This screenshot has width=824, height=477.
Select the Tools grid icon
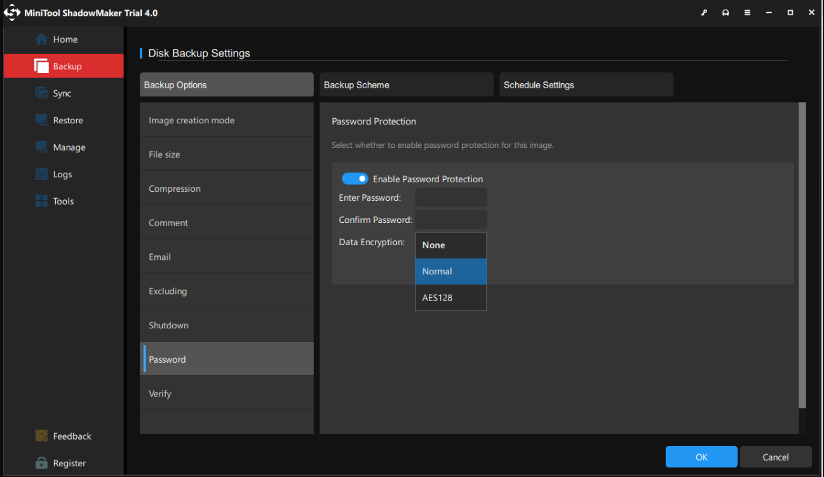point(42,201)
